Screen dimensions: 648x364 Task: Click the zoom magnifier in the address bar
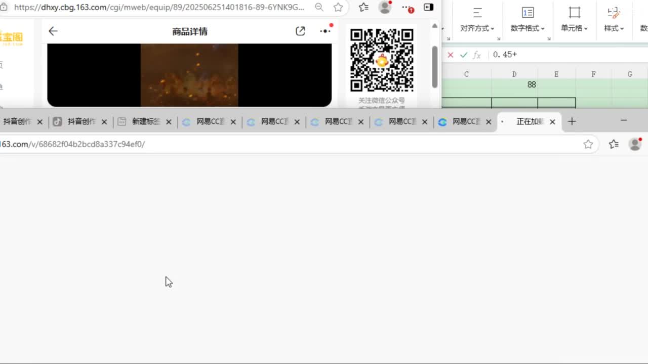319,7
